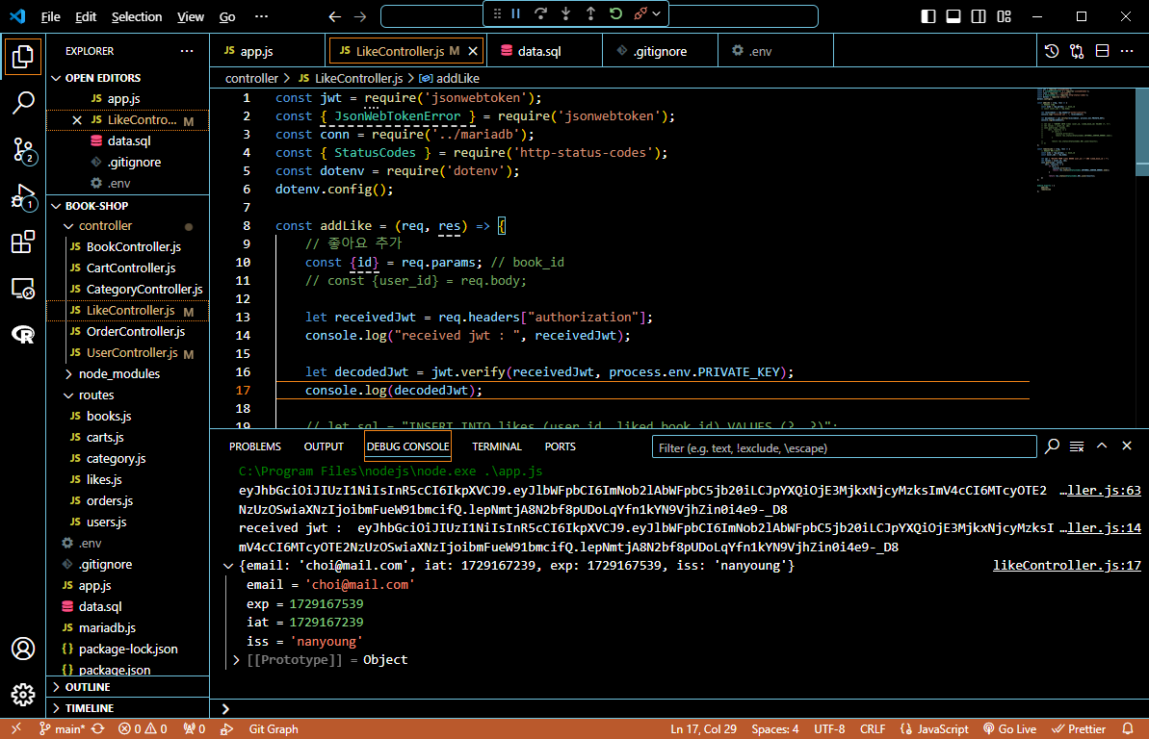Viewport: 1149px width, 739px height.
Task: Open the PROBLEMS panel tab
Action: pos(255,446)
